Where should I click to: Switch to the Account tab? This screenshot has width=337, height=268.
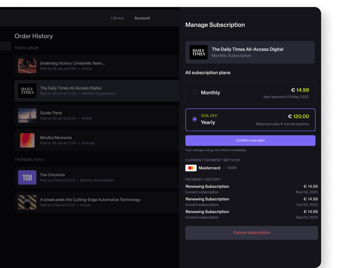click(x=142, y=18)
